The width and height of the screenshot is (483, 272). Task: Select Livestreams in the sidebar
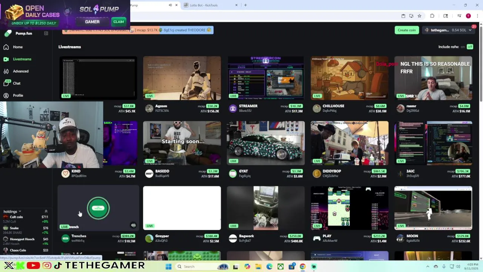pyautogui.click(x=17, y=59)
